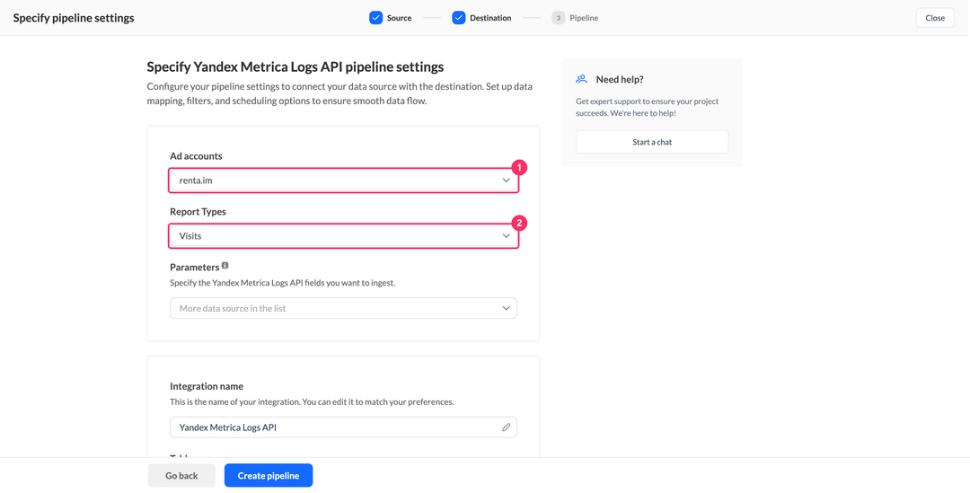Image resolution: width=970 pixels, height=493 pixels.
Task: Click the Go back button
Action: [181, 476]
